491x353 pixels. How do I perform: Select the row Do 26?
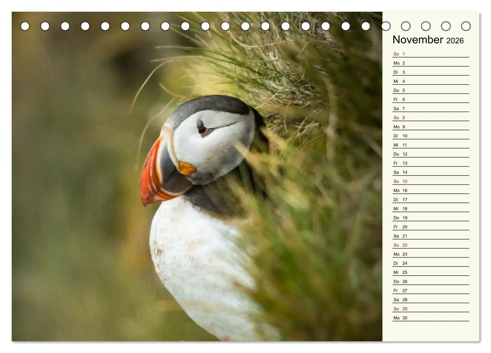pyautogui.click(x=431, y=281)
